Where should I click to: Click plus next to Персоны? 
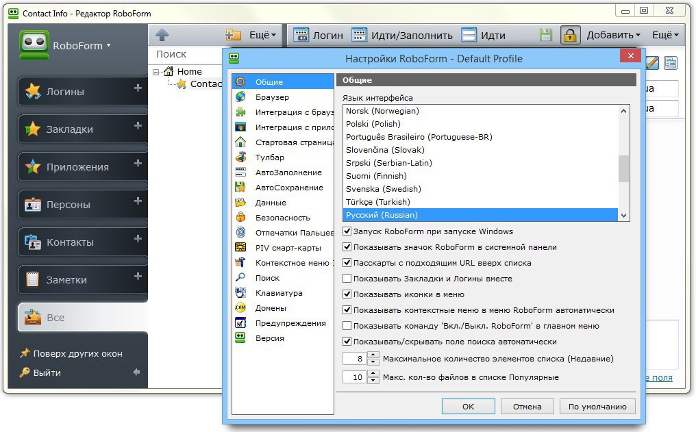138,201
